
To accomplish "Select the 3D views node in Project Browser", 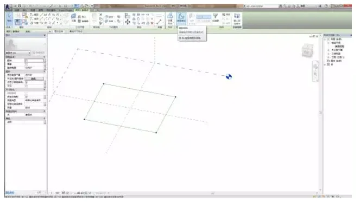I will (337, 54).
